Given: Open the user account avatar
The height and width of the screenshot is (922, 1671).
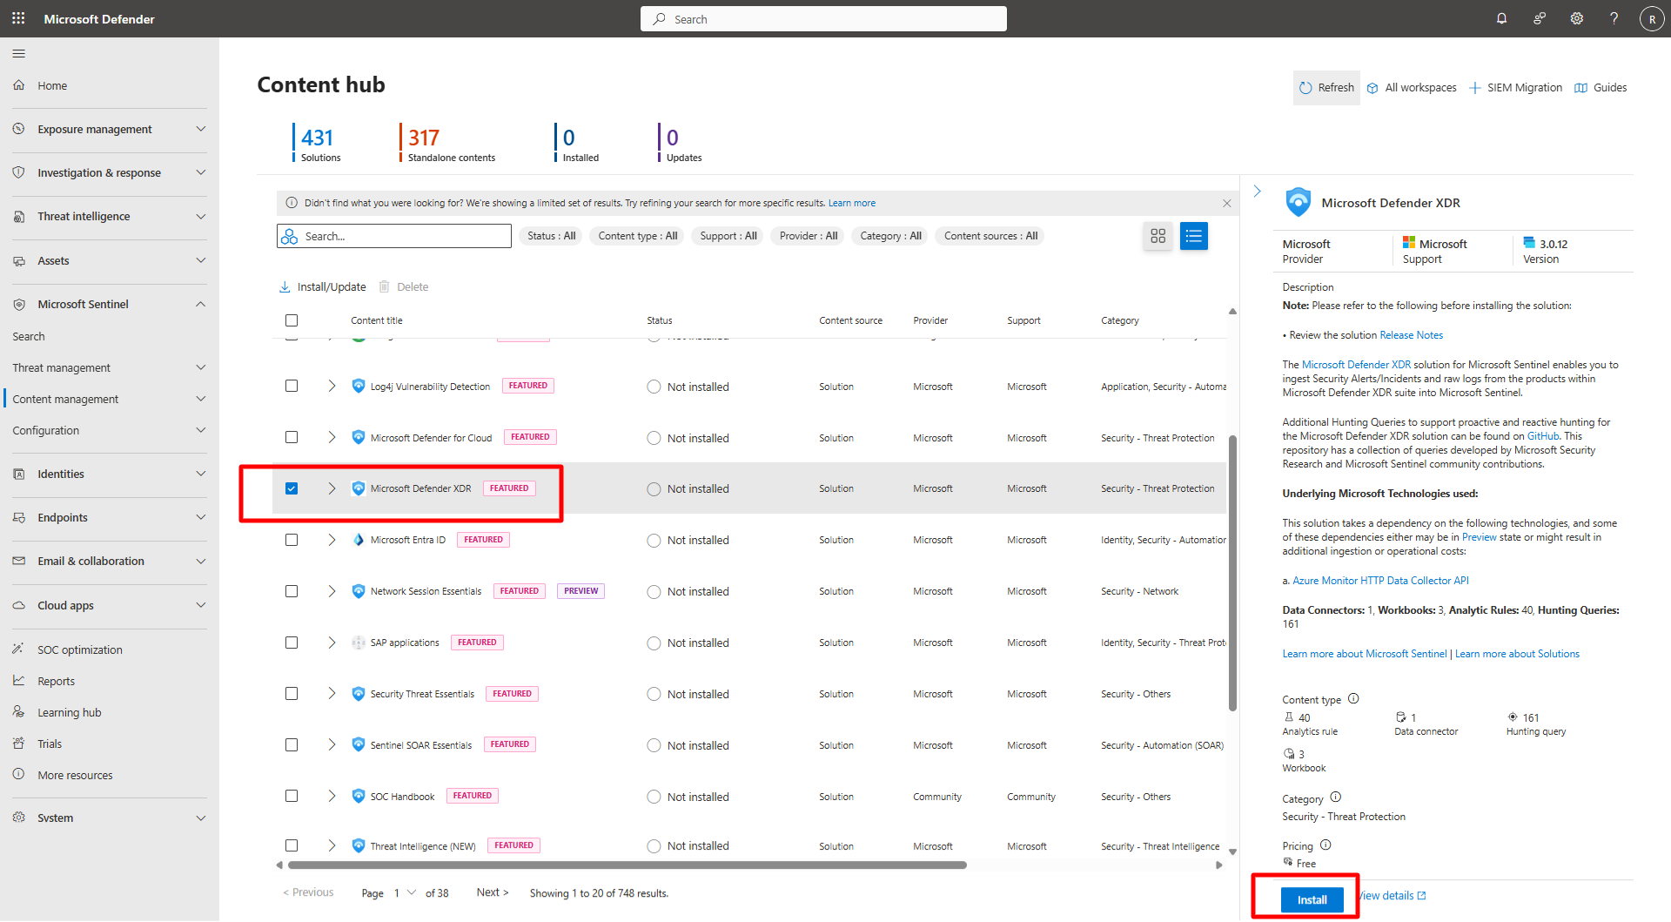Looking at the screenshot, I should [1651, 18].
